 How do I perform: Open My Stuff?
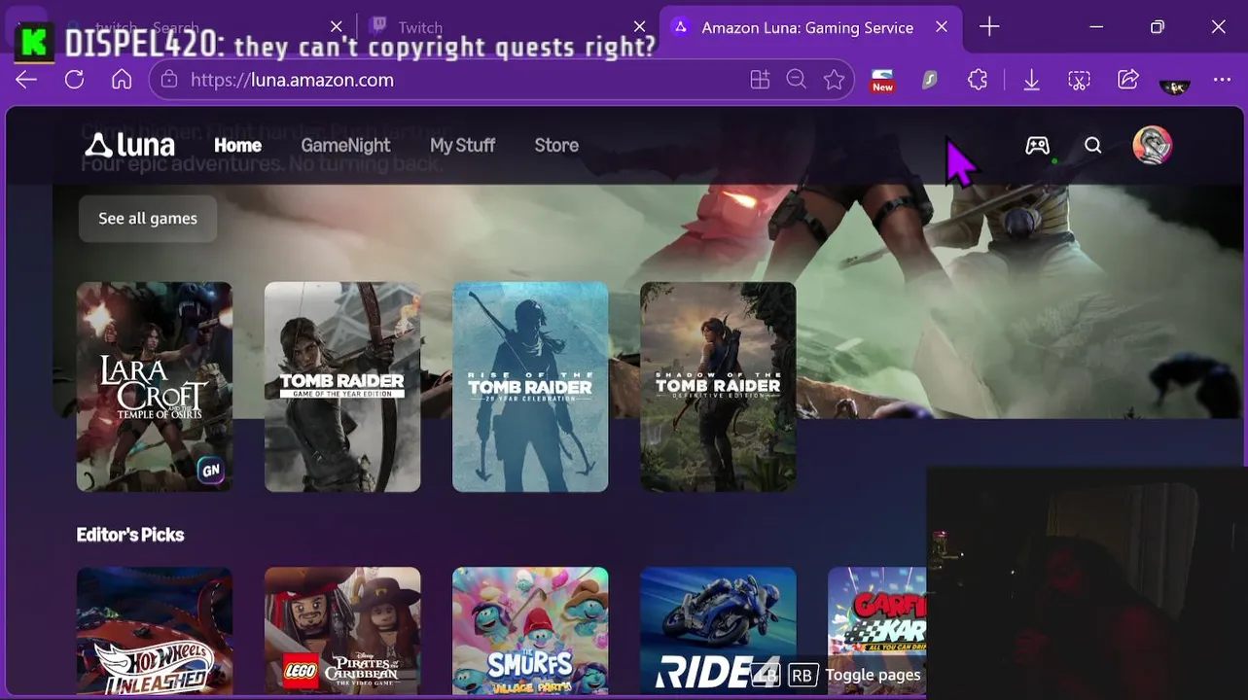tap(462, 145)
